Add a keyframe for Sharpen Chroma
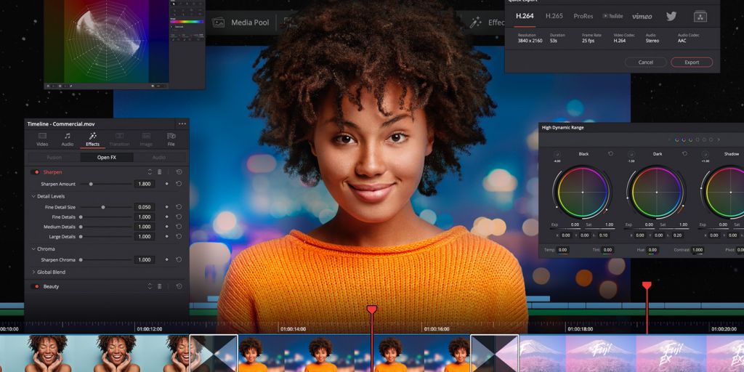Screen dimensions: 744x372 (x=166, y=259)
